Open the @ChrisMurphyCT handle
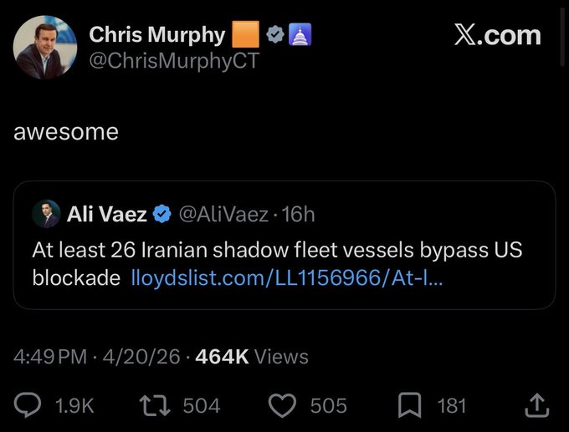The width and height of the screenshot is (569, 432). click(174, 61)
